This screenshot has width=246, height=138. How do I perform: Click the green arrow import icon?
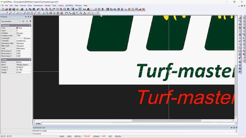pyautogui.click(x=17, y=9)
